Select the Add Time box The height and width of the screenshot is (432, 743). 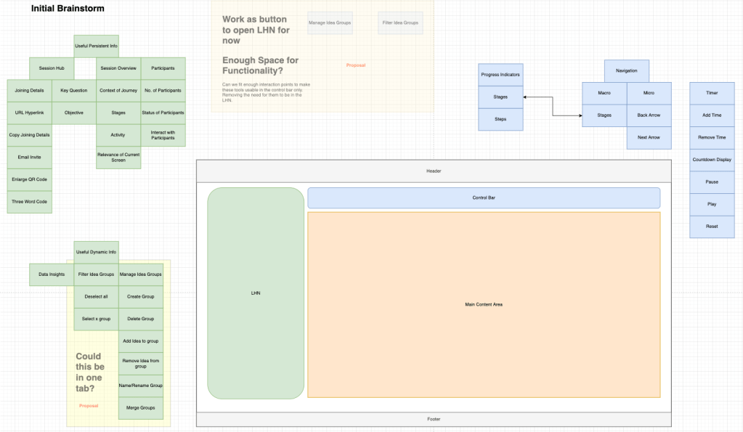pyautogui.click(x=712, y=115)
